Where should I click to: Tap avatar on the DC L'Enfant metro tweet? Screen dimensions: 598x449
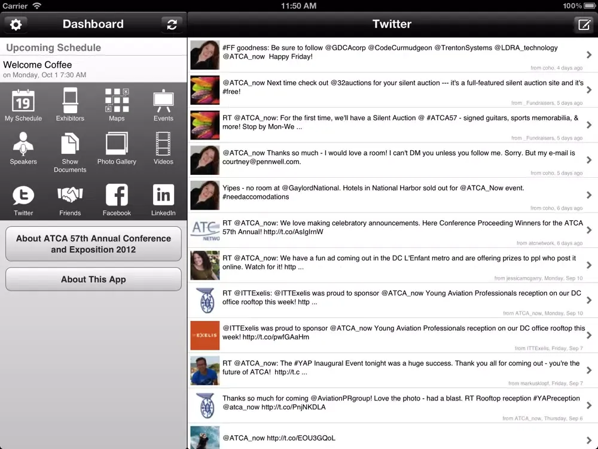coord(205,265)
